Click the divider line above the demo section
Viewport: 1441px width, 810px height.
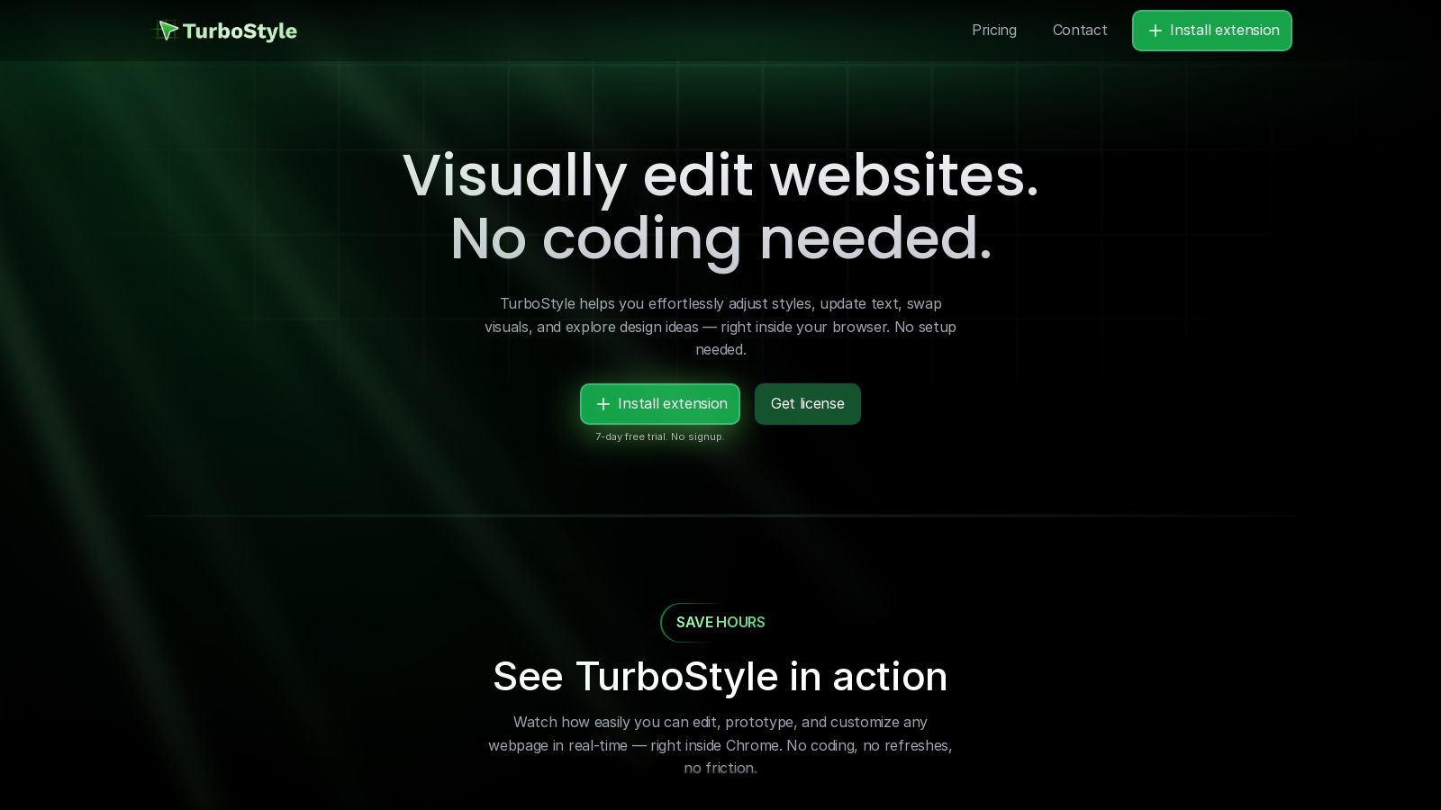(720, 516)
